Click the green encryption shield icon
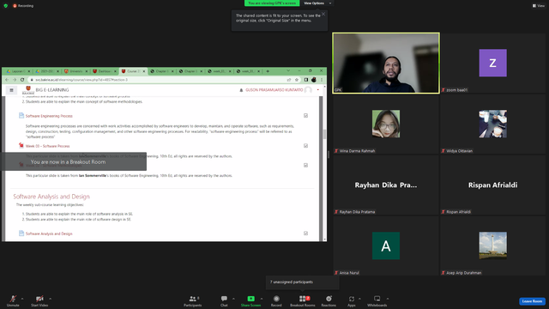 pyautogui.click(x=6, y=6)
